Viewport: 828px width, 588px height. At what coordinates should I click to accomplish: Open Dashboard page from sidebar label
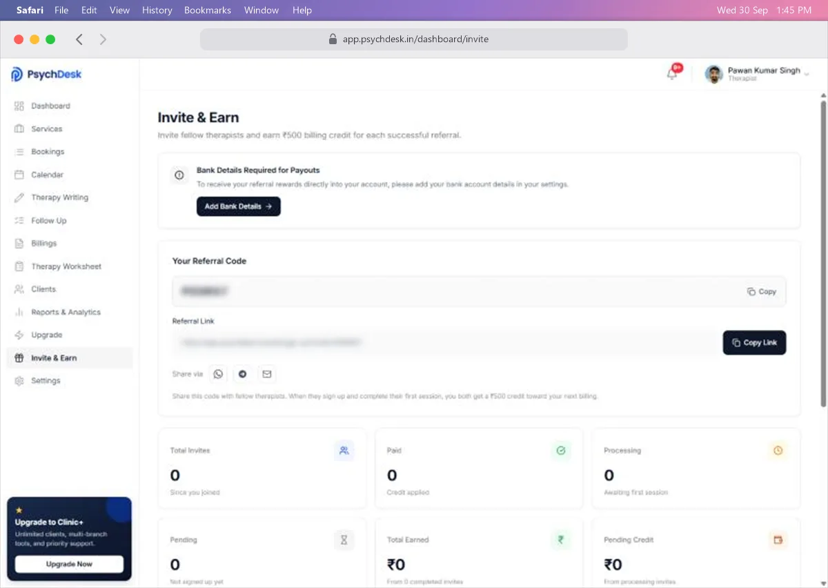click(x=50, y=106)
